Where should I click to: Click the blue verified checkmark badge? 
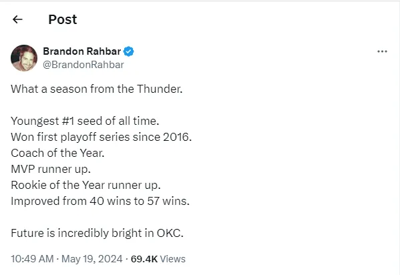(x=129, y=51)
